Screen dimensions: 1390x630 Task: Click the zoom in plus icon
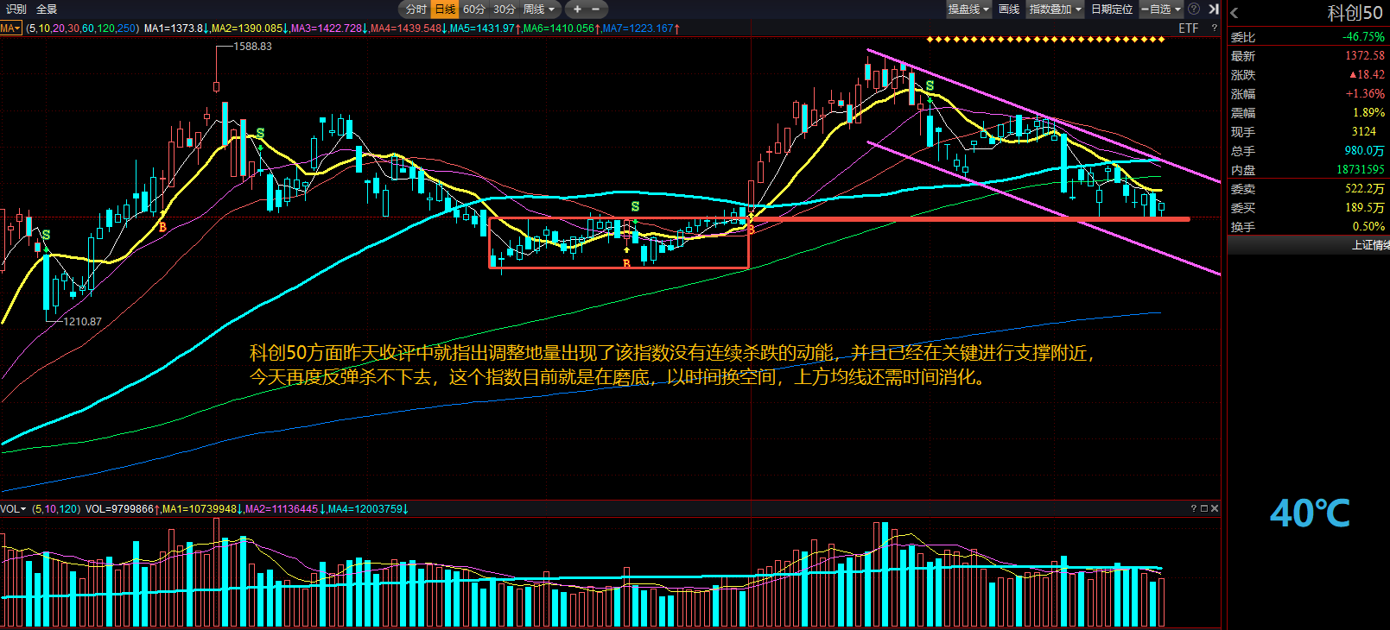pyautogui.click(x=577, y=9)
